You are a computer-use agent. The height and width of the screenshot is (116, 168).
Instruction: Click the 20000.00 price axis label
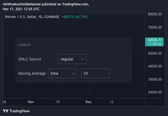click(155, 92)
